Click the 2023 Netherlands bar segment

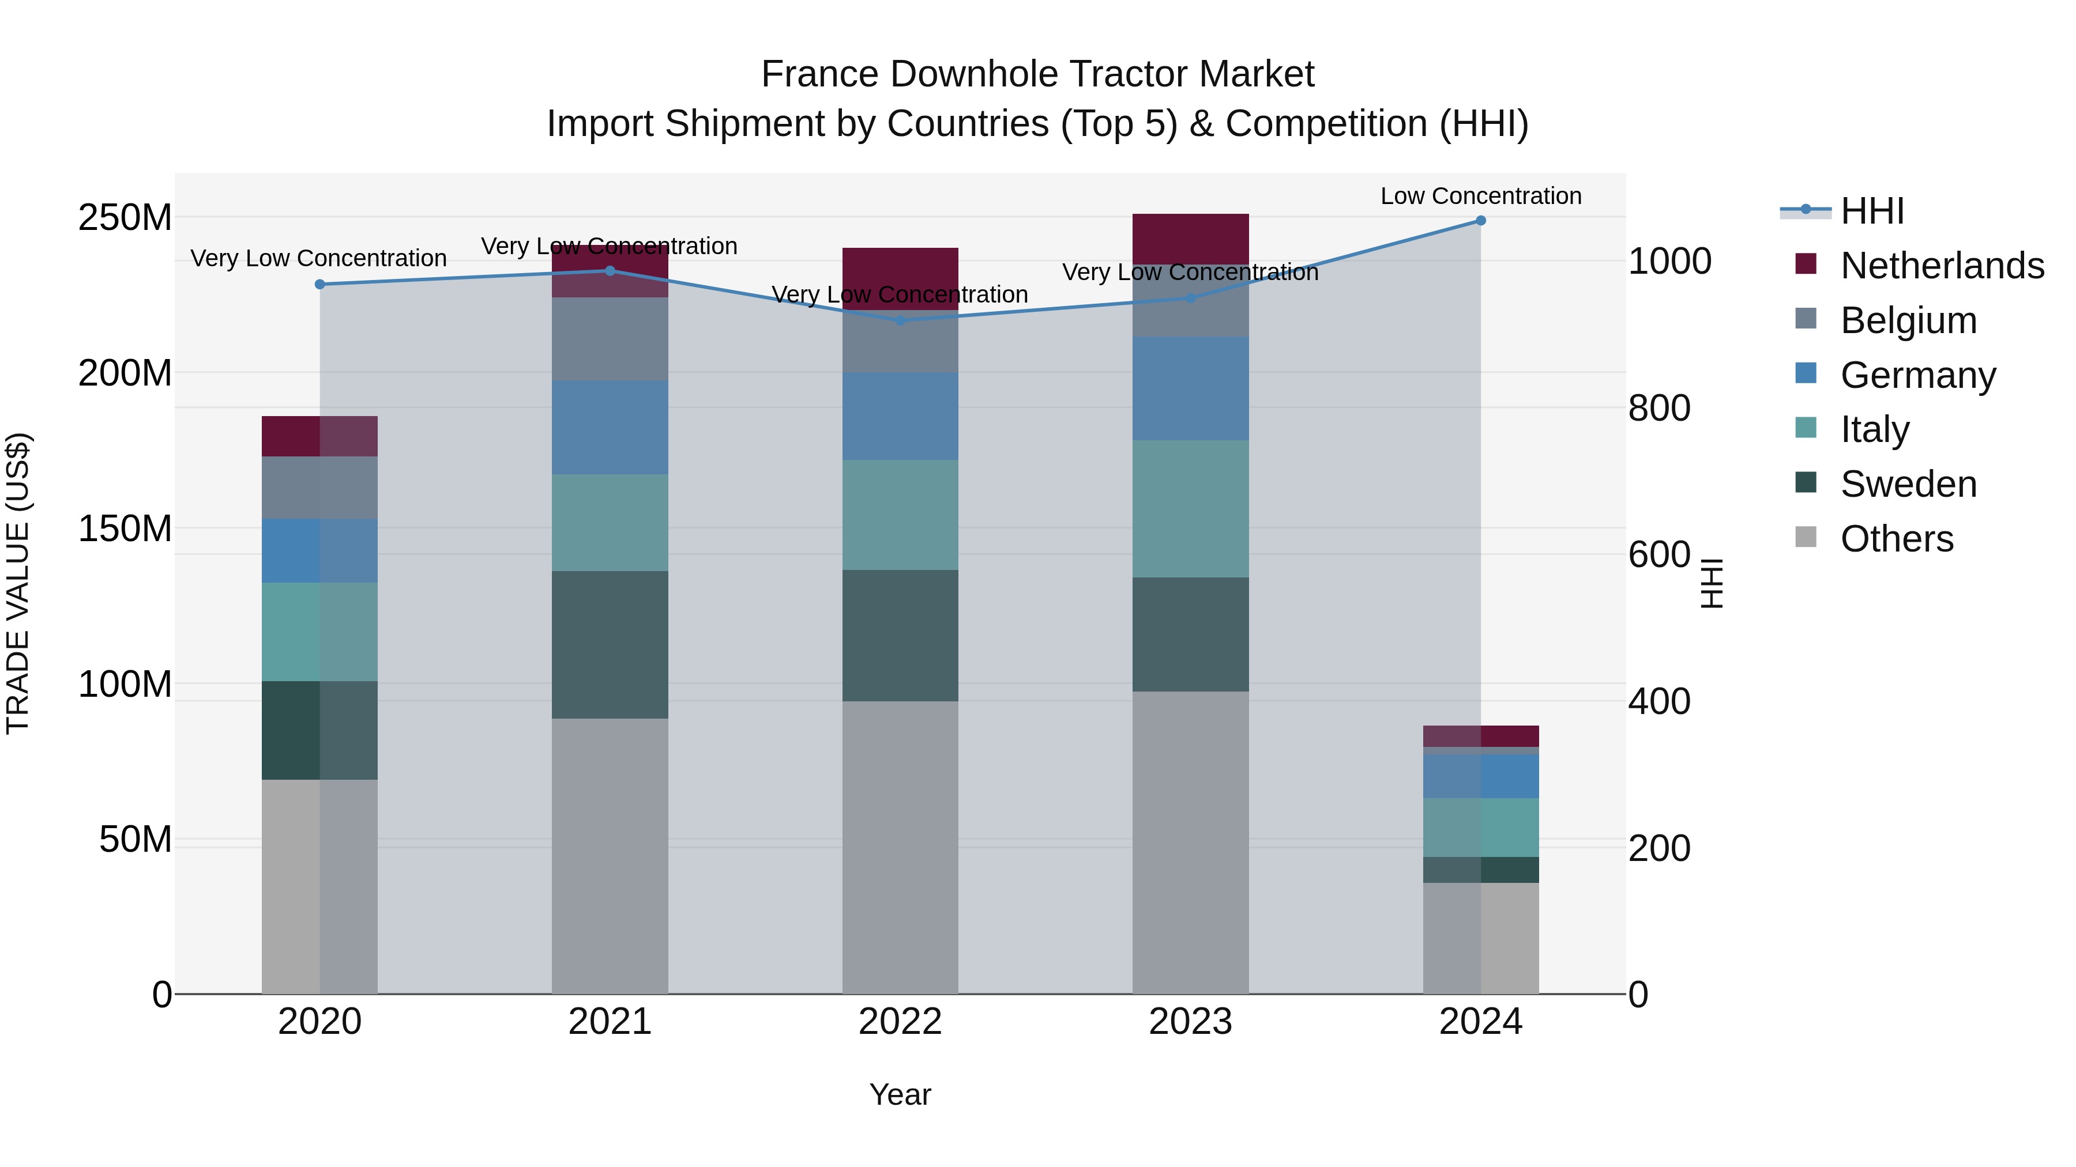point(1191,239)
